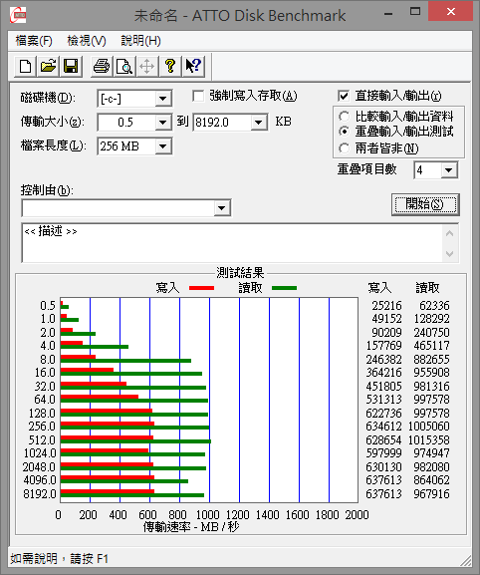Image resolution: width=480 pixels, height=575 pixels.
Task: Click the read value 62336
Action: tap(434, 306)
